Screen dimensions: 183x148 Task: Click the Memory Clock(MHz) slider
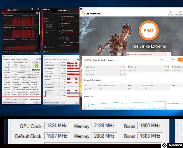click(71, 33)
